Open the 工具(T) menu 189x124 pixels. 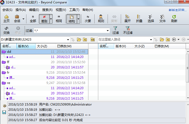click(74, 10)
